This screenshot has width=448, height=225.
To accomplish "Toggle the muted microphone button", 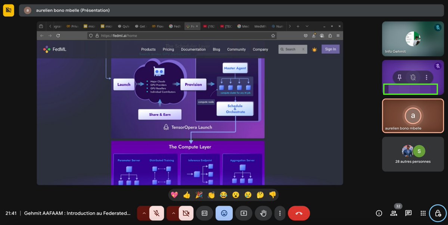I will tap(157, 213).
